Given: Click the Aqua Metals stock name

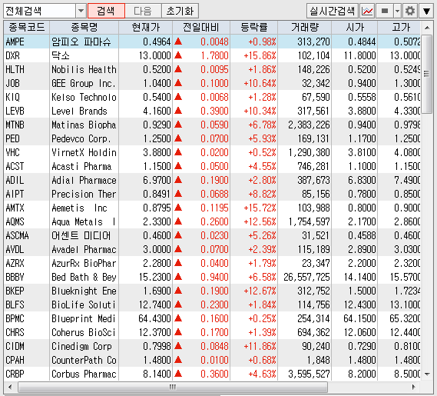Looking at the screenshot, I should [78, 221].
